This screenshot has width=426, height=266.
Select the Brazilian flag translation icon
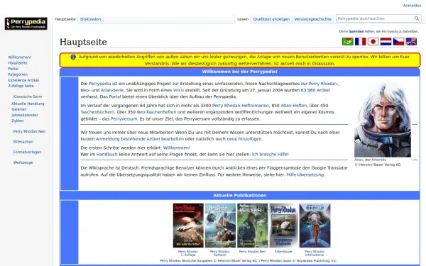[x=347, y=42]
